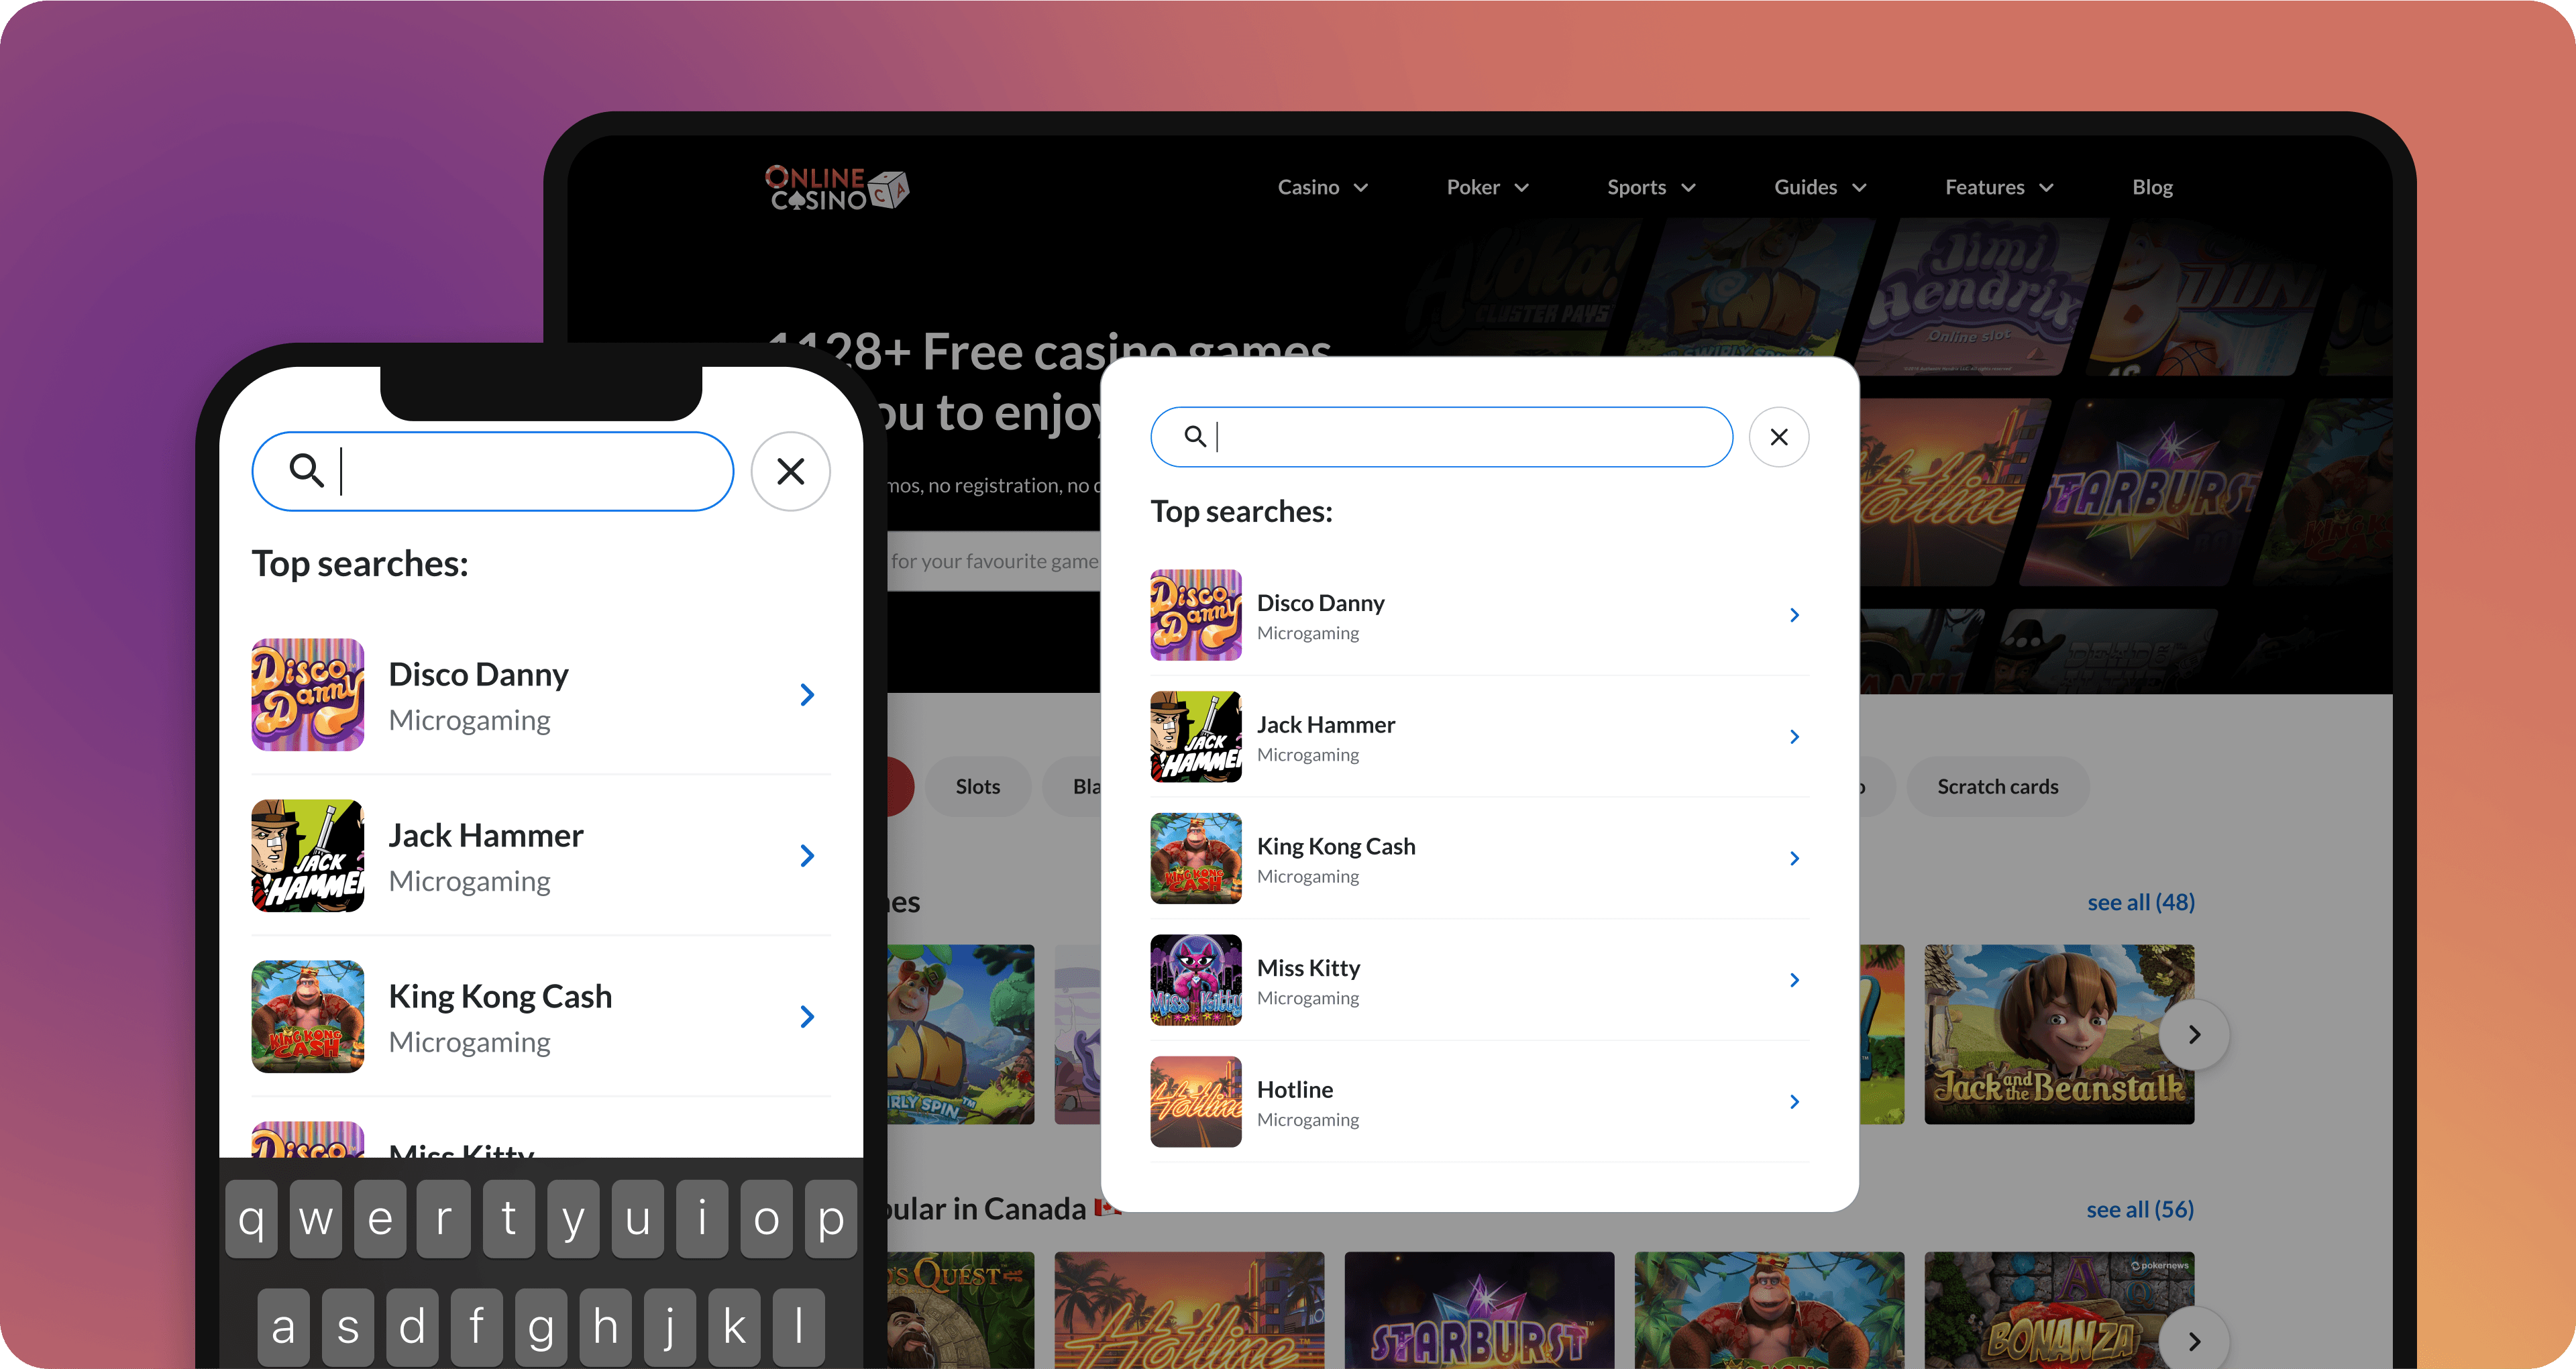Open Hotline thumbnail in tablet results
This screenshot has height=1369, width=2576.
pyautogui.click(x=1196, y=1102)
